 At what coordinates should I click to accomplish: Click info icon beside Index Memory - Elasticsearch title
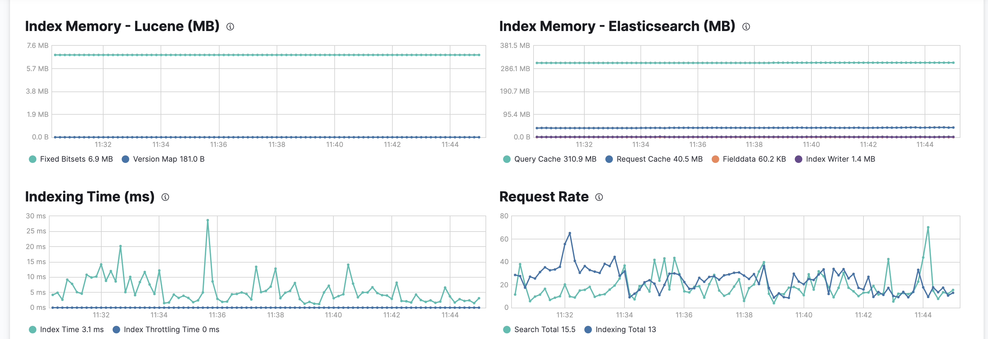tap(746, 27)
